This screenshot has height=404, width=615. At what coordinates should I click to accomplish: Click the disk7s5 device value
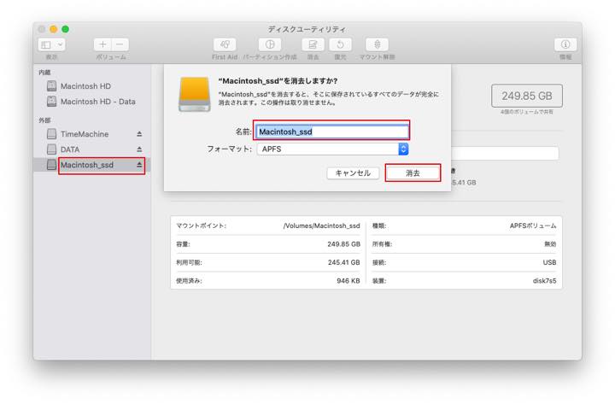click(544, 281)
